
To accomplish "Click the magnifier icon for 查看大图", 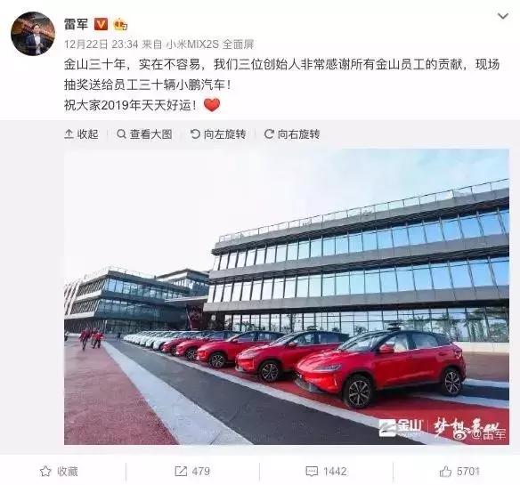I will (121, 134).
